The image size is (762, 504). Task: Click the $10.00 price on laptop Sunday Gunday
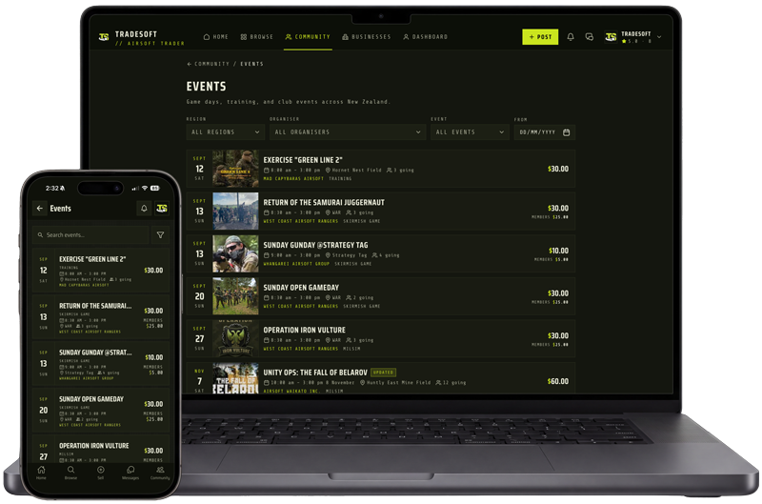click(x=558, y=251)
